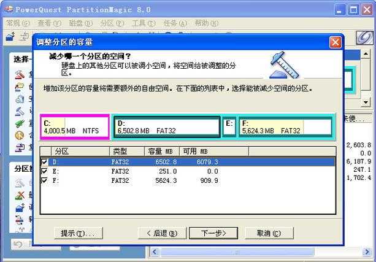Open the 查看 menu
This screenshot has height=262, width=376.
[50, 23]
